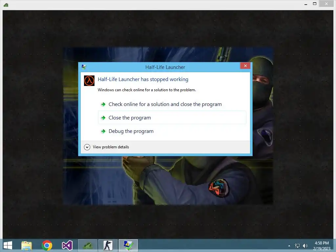Click the outer window's app icon

6,5
